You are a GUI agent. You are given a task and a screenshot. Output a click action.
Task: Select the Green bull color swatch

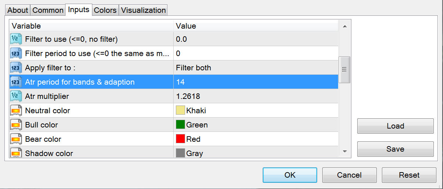[x=180, y=125]
